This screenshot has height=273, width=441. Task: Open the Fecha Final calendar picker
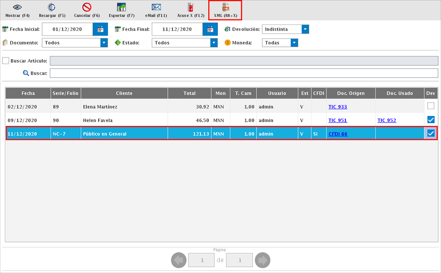tap(209, 29)
